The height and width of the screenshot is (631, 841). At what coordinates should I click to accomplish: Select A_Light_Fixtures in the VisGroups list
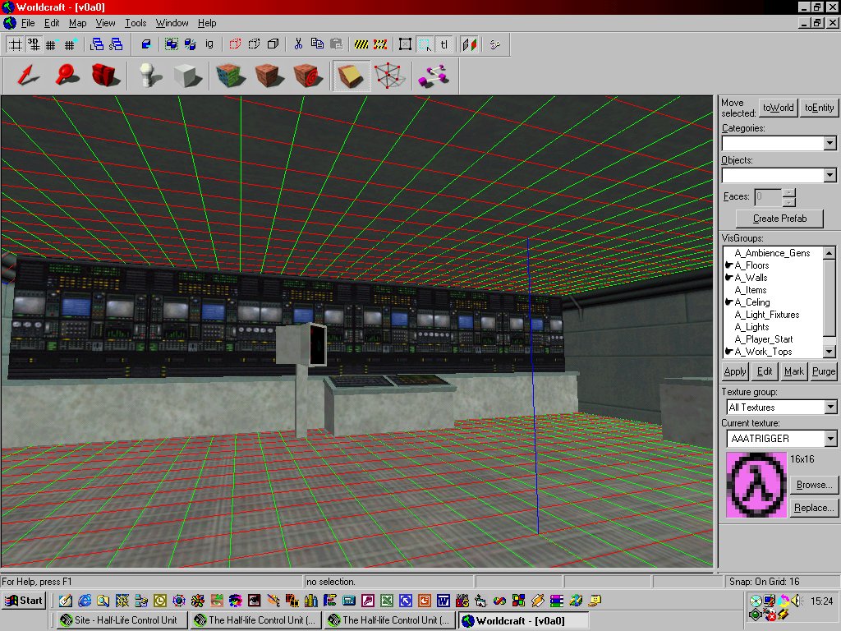point(766,315)
